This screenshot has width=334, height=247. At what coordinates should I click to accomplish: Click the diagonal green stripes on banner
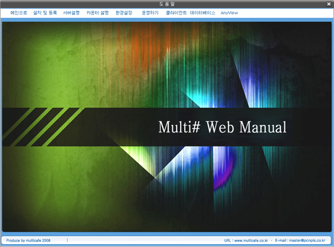click(x=43, y=127)
